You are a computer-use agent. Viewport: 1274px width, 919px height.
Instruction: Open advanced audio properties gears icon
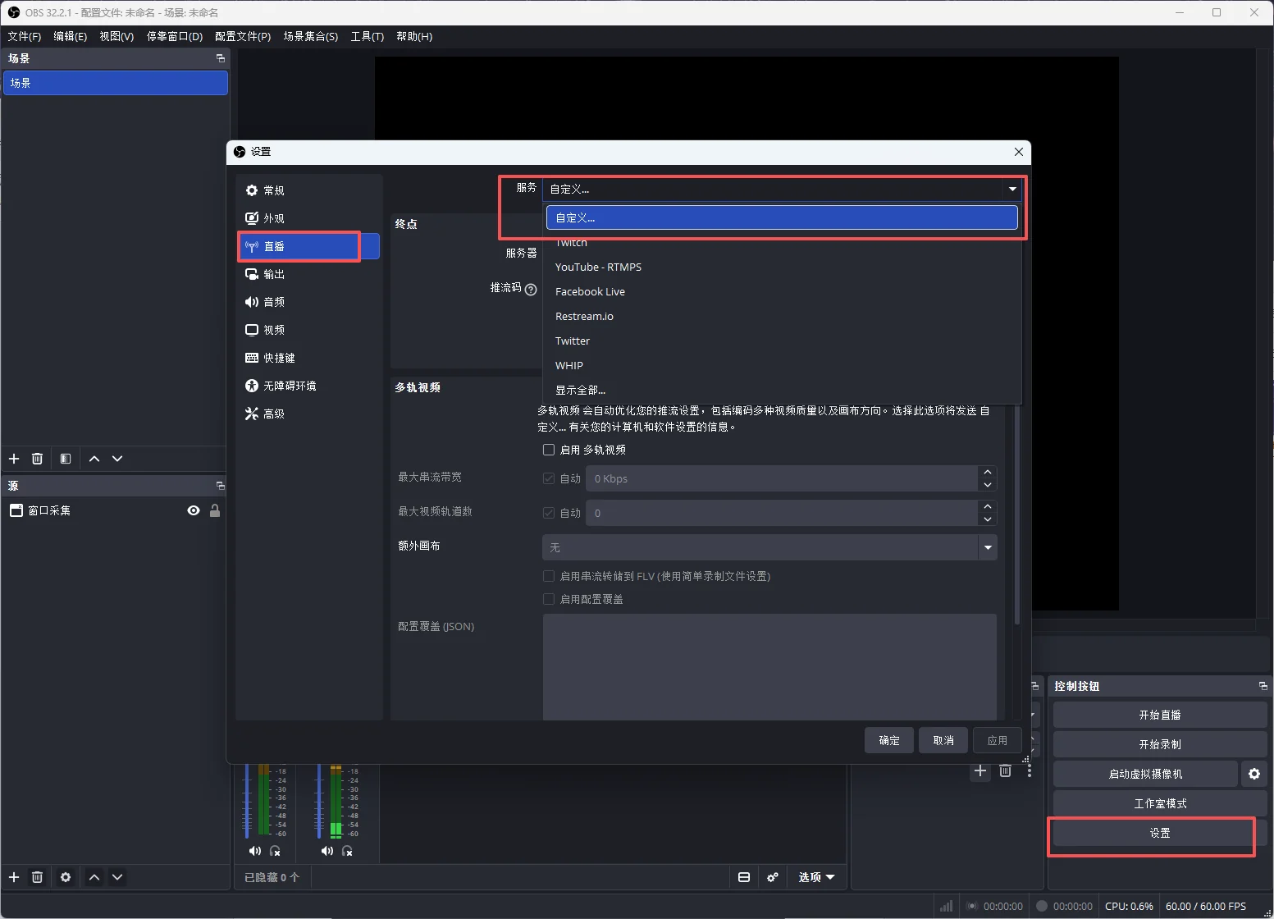[x=772, y=877]
